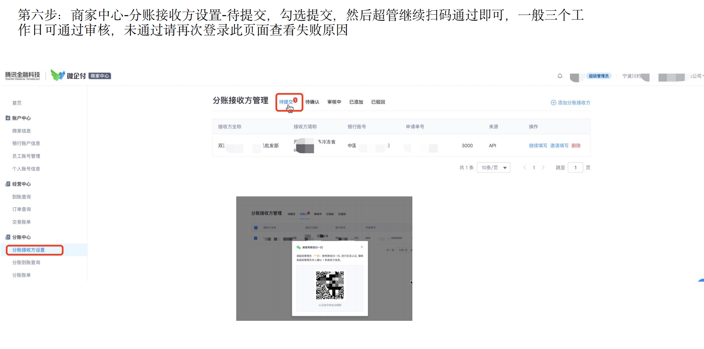This screenshot has height=349, width=704.
Task: Click the 微企付 green logo
Action: (58, 75)
